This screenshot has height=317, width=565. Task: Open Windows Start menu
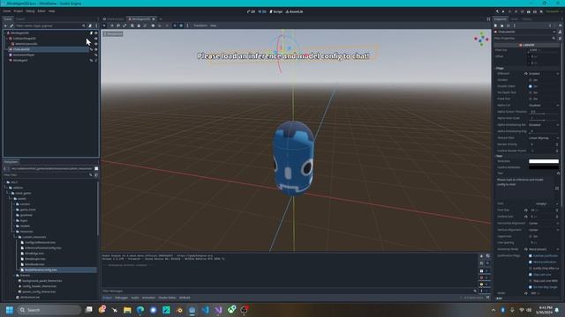pos(10,310)
